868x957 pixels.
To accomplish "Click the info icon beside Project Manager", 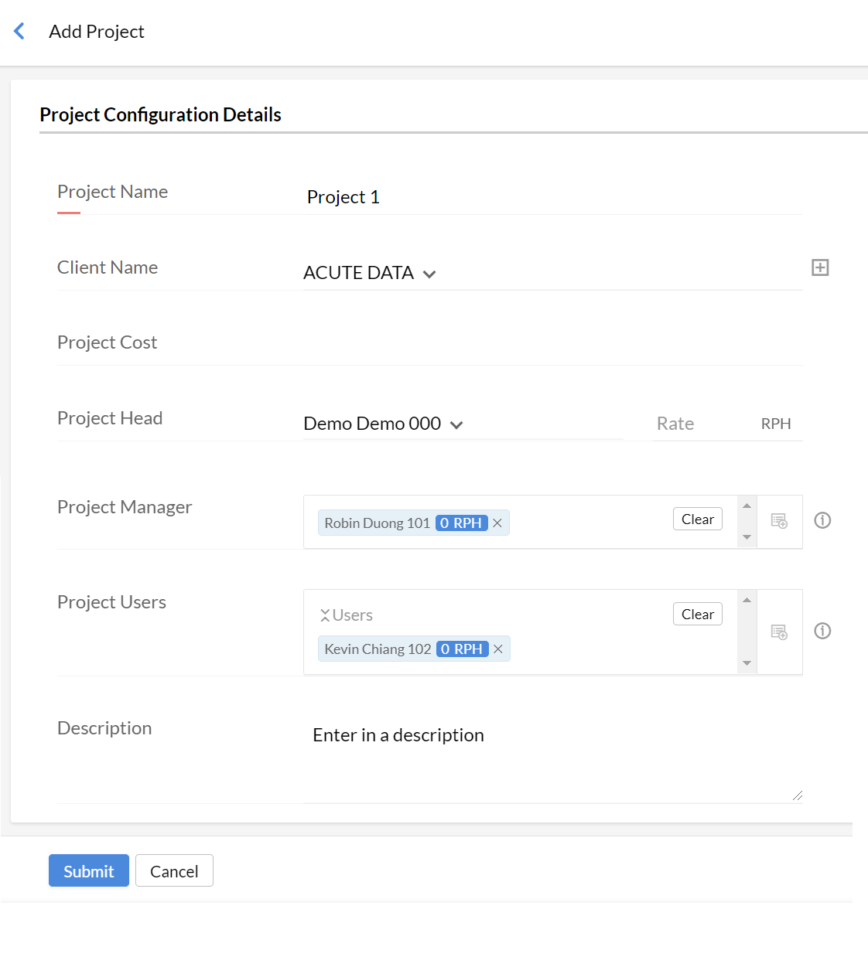I will tap(822, 520).
